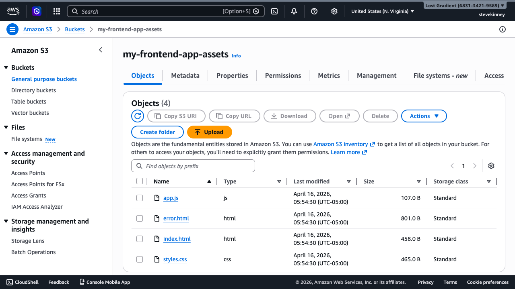This screenshot has height=289, width=515.
Task: Sort by the Size column arrow
Action: [x=419, y=181]
